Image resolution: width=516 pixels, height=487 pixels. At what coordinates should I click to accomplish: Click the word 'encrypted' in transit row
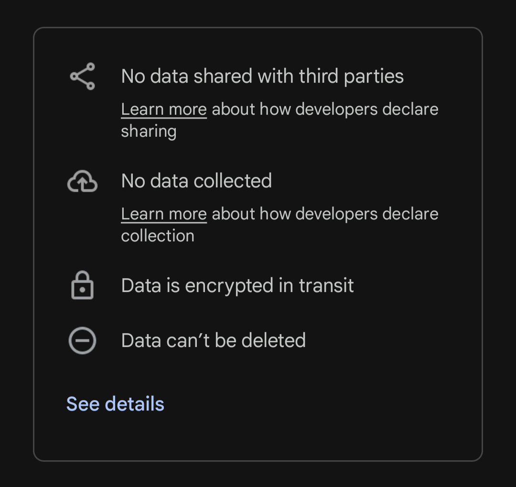(x=229, y=285)
